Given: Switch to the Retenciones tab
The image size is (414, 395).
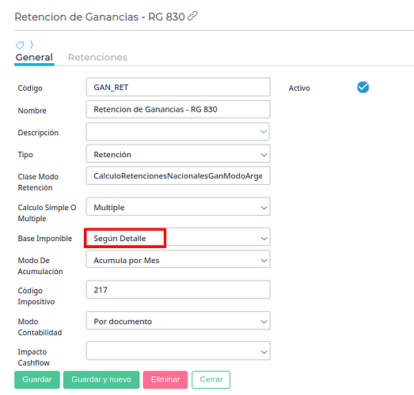Looking at the screenshot, I should (x=97, y=57).
